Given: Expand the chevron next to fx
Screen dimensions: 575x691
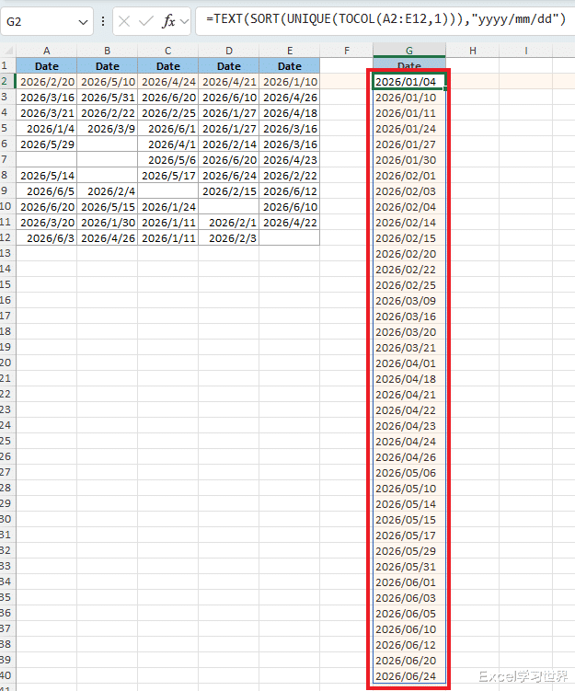Looking at the screenshot, I should (x=185, y=21).
